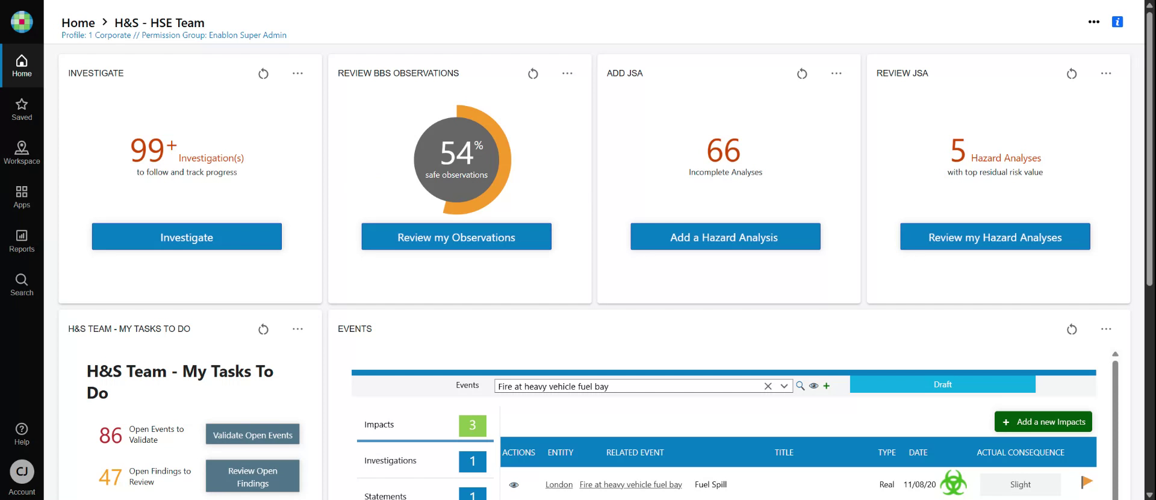1156x500 pixels.
Task: Open the Apps grid in sidebar
Action: pyautogui.click(x=22, y=196)
